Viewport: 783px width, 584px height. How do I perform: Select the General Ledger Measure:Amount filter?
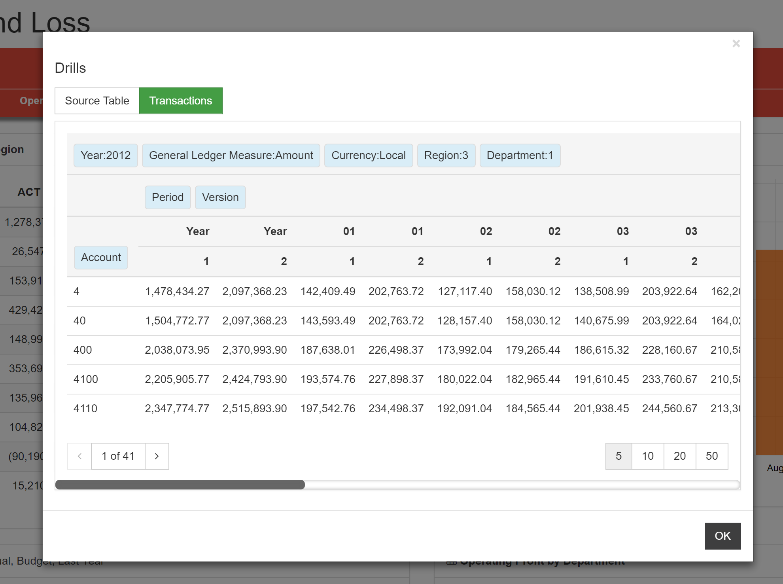point(231,155)
